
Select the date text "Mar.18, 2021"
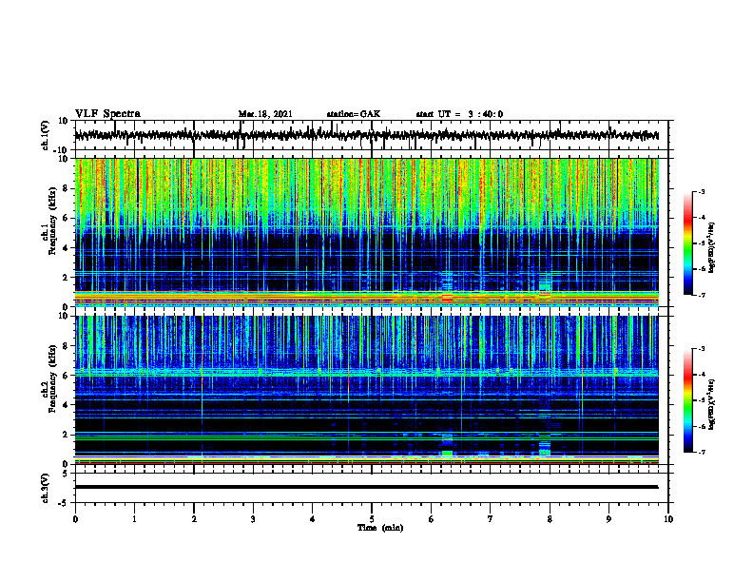point(265,114)
